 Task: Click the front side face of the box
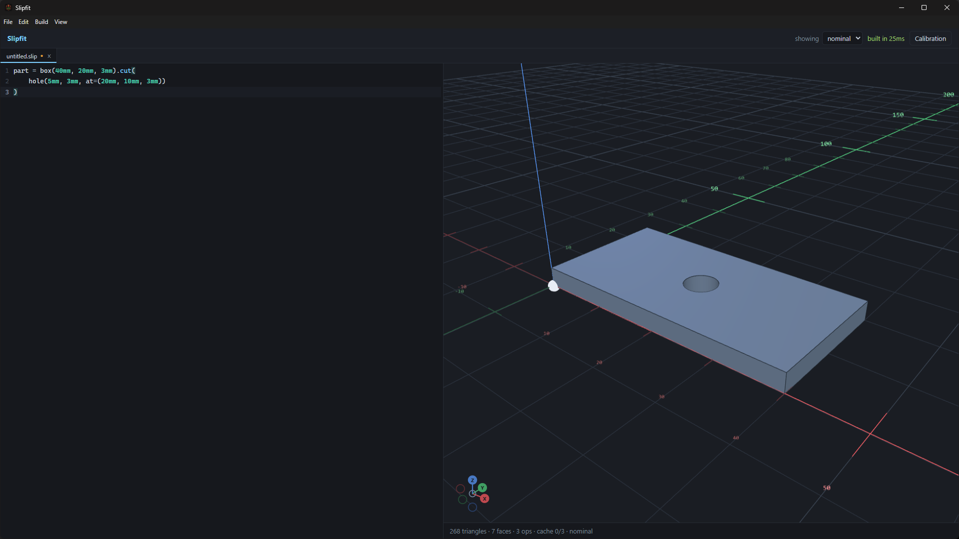point(669,329)
